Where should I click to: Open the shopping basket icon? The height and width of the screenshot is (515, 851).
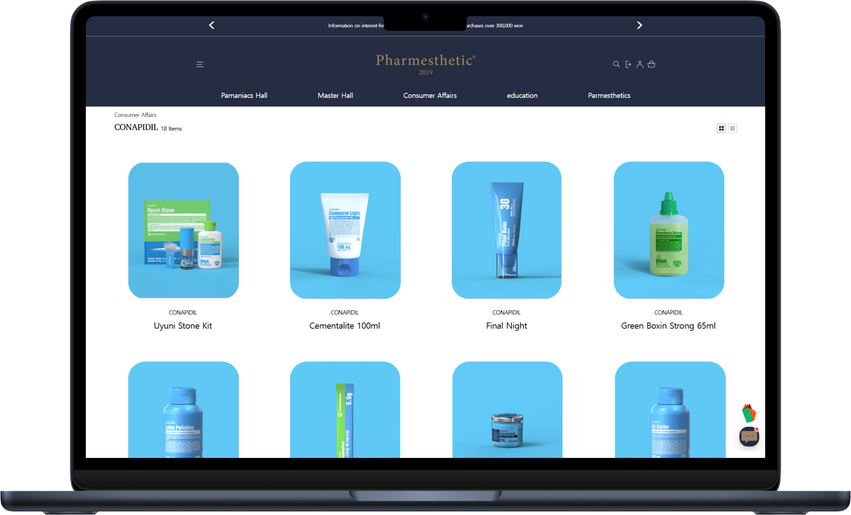[x=652, y=64]
